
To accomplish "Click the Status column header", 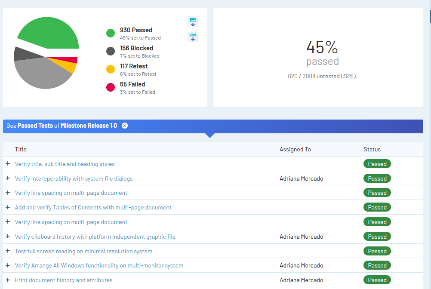I will tap(372, 149).
